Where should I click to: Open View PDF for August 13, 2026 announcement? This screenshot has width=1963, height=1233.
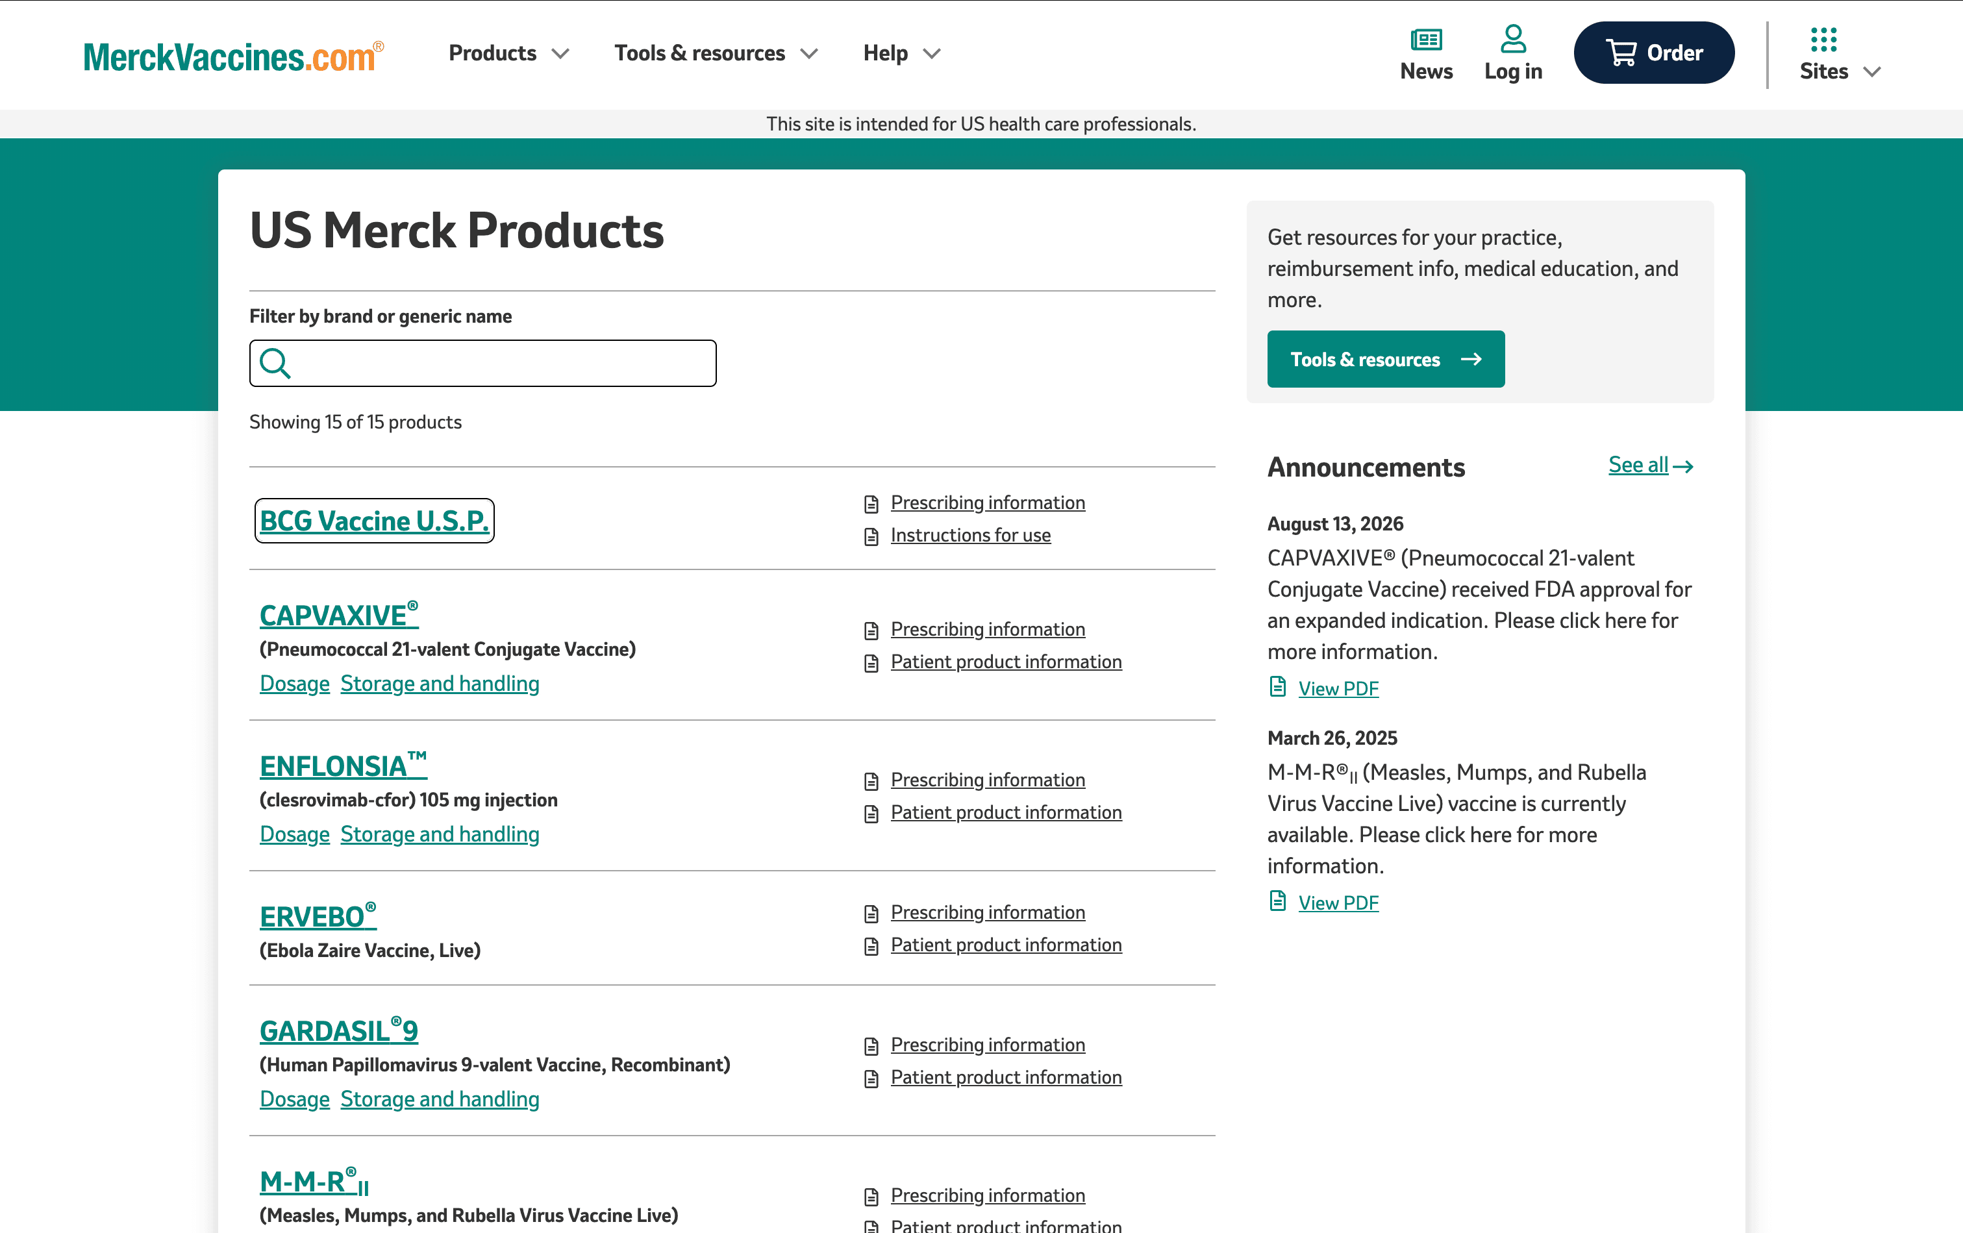[x=1338, y=689]
